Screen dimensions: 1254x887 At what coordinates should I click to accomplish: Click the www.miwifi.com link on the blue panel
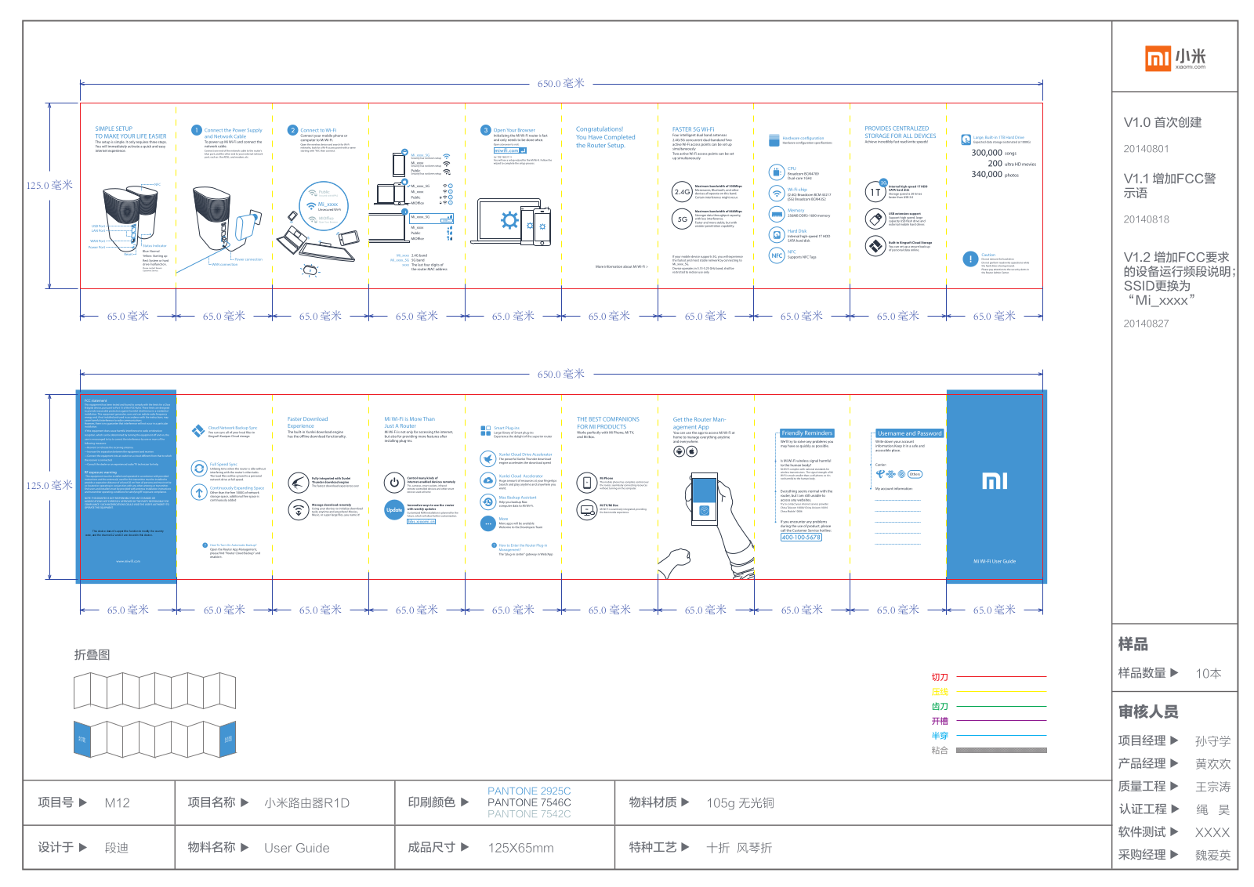point(128,561)
